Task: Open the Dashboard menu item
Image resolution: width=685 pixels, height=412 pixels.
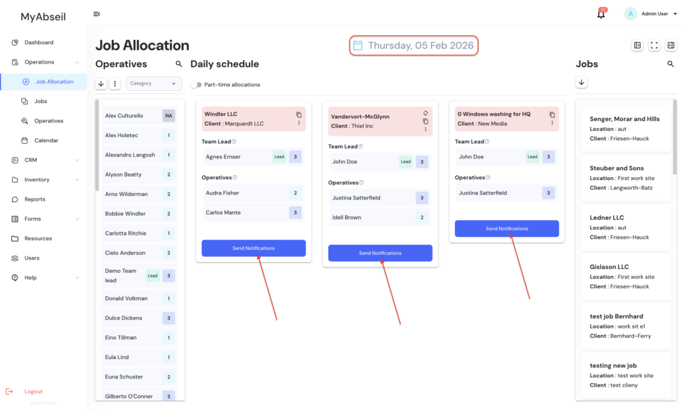Action: click(x=39, y=43)
